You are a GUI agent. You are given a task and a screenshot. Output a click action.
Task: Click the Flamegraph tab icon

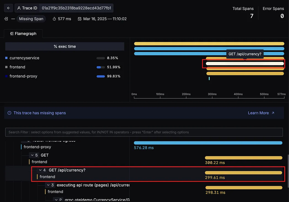point(12,33)
